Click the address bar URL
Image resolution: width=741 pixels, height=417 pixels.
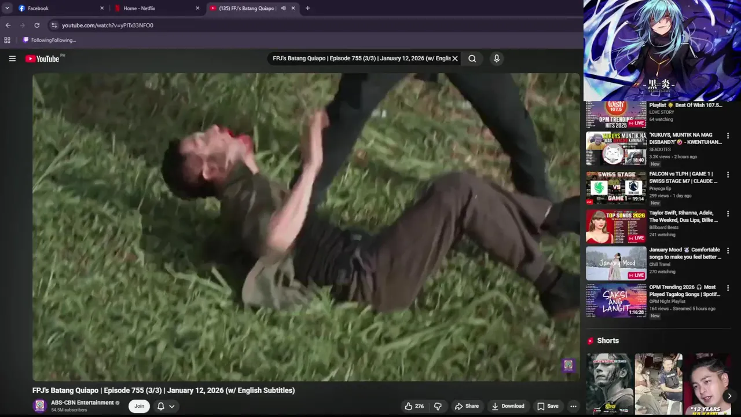pyautogui.click(x=108, y=25)
